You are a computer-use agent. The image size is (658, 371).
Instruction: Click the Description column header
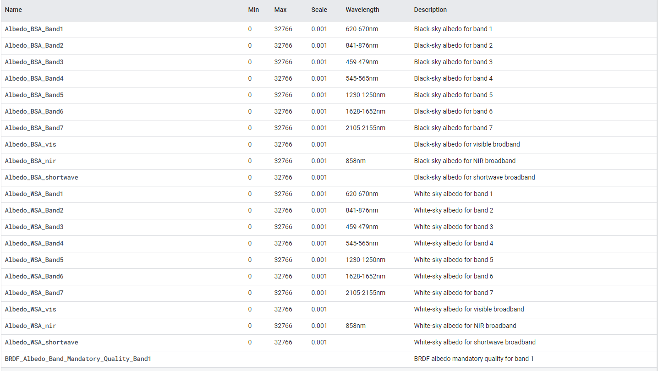(430, 10)
